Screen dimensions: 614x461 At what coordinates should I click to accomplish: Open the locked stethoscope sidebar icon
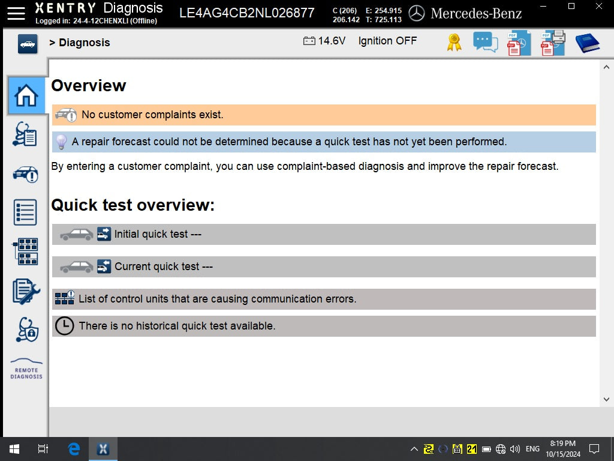(26, 330)
